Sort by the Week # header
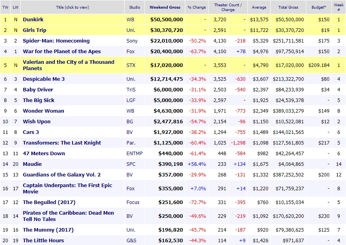 pos(339,7)
